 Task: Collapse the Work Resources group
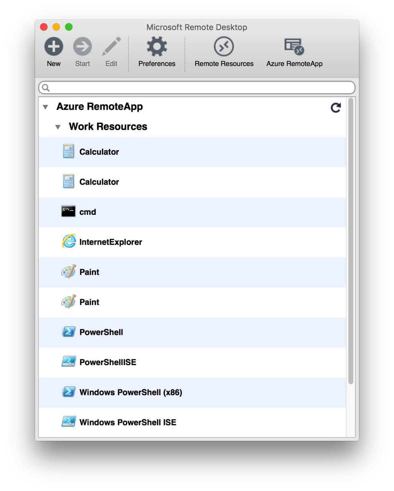tap(58, 127)
